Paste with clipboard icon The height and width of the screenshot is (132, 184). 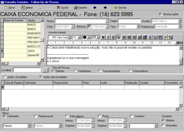pyautogui.click(x=160, y=37)
